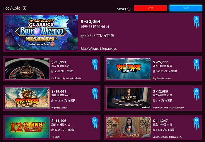Viewport: 205px width, 142px height.
Task: Open Big Bass Splash game thumbnail
Action: pos(27,98)
